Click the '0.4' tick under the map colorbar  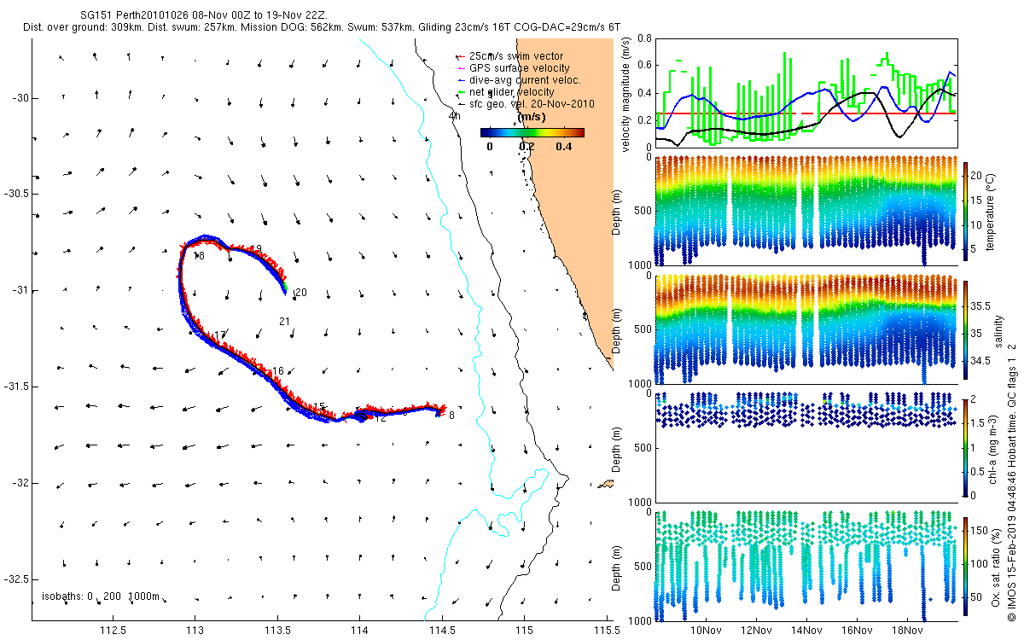click(x=564, y=146)
